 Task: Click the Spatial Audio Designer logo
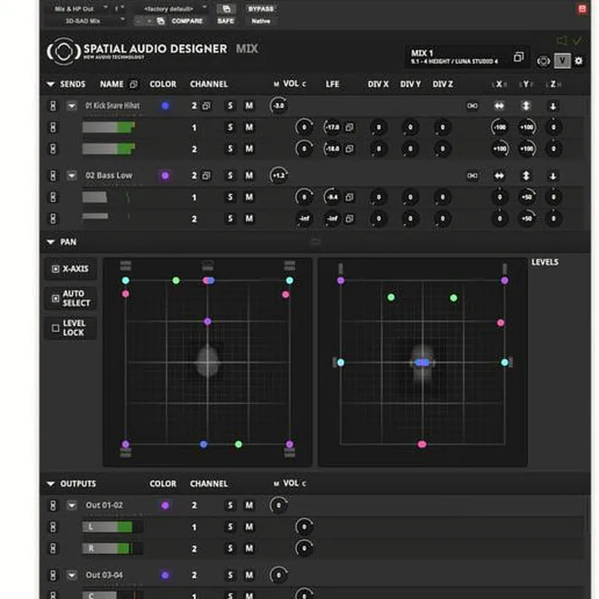click(63, 51)
